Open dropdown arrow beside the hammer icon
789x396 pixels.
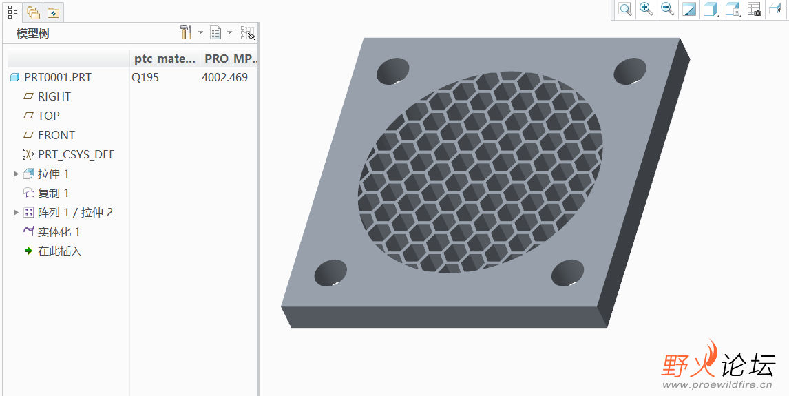(x=200, y=32)
